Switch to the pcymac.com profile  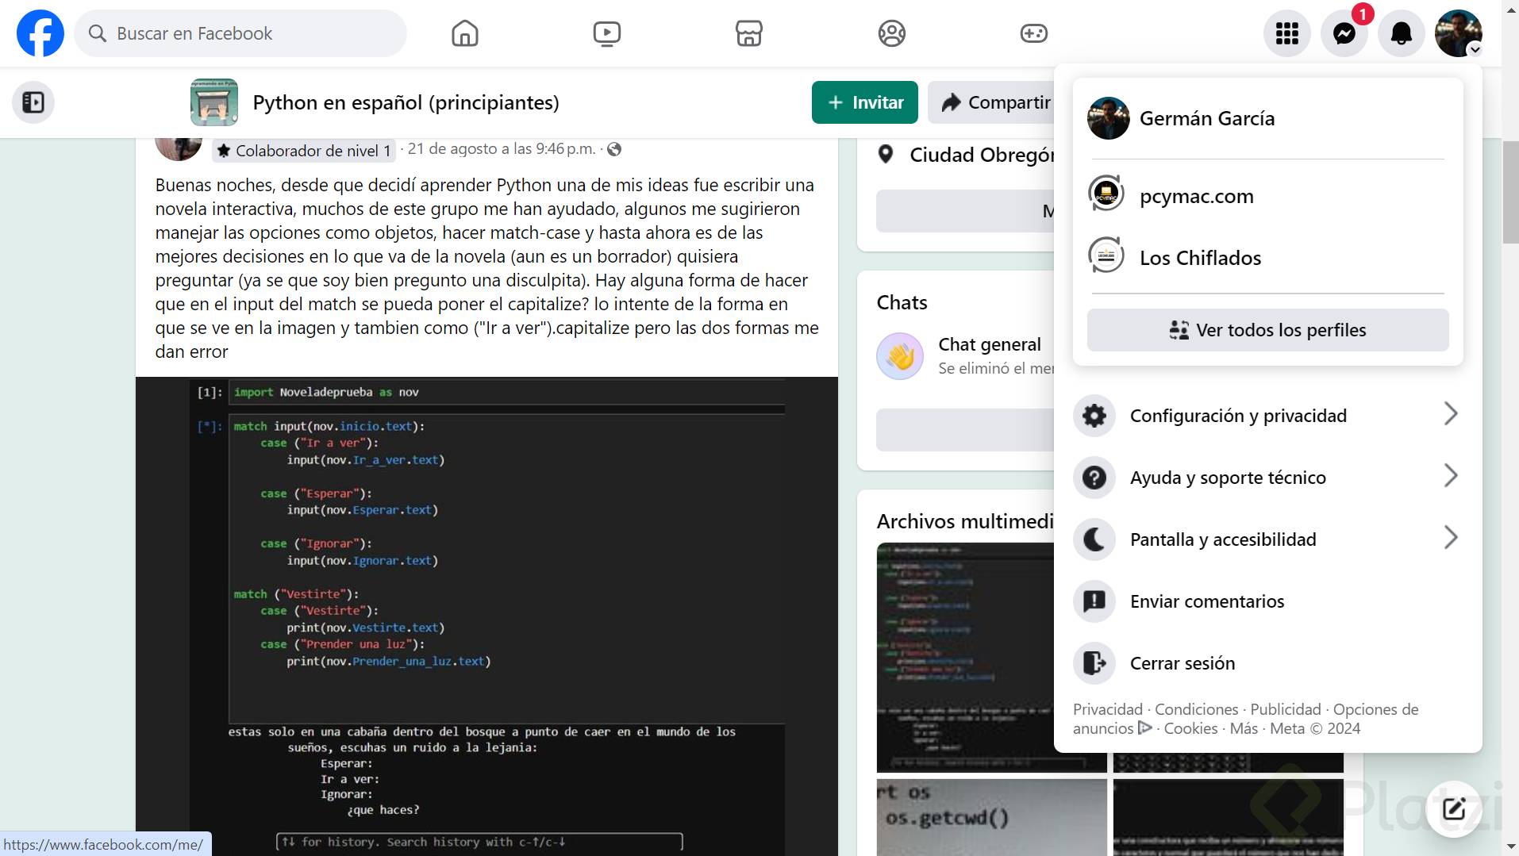(1267, 195)
